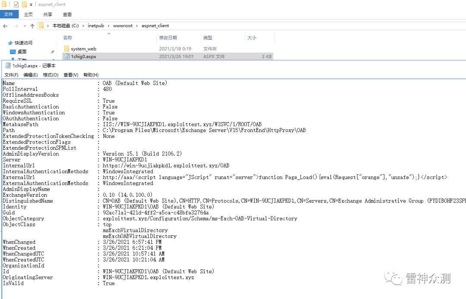Click the PollInterval value 480 in Notepad
Image resolution: width=466 pixels, height=299 pixels.
tap(107, 89)
